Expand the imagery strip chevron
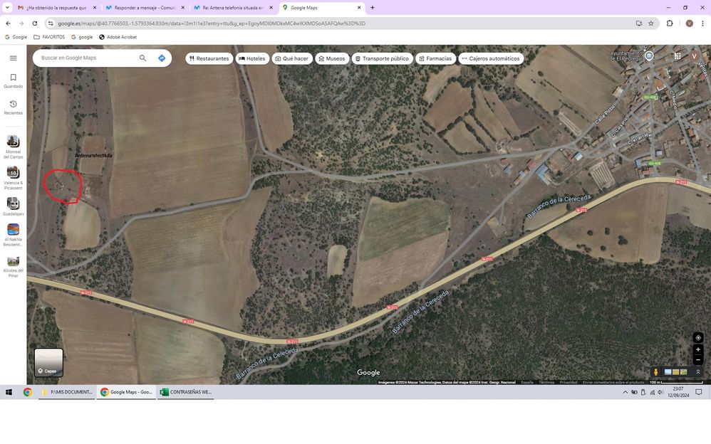Image resolution: width=711 pixels, height=444 pixels. [698, 372]
